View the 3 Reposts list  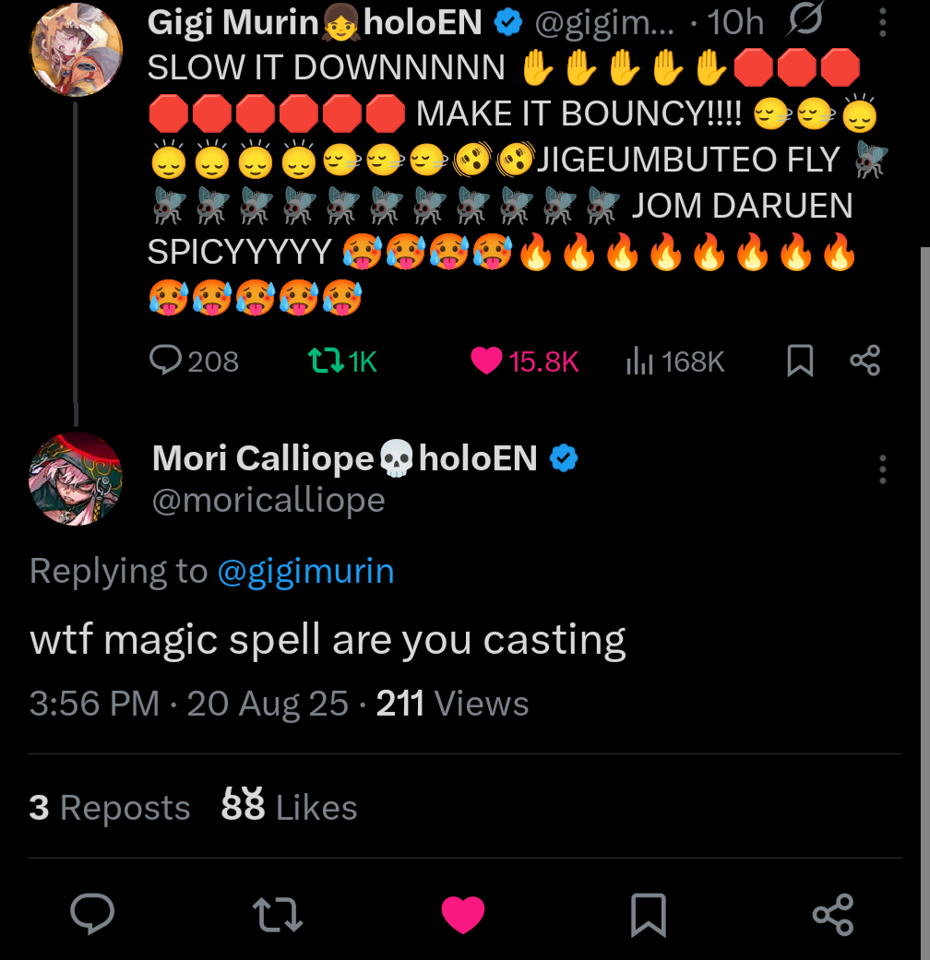coord(110,808)
